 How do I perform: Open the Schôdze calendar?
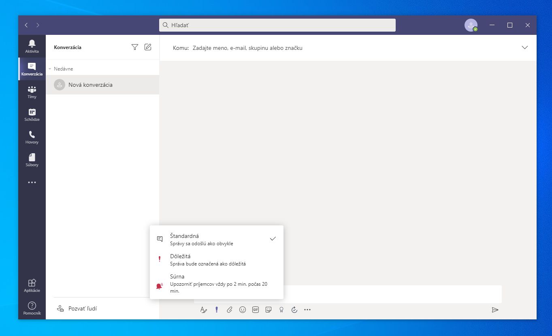click(x=32, y=114)
